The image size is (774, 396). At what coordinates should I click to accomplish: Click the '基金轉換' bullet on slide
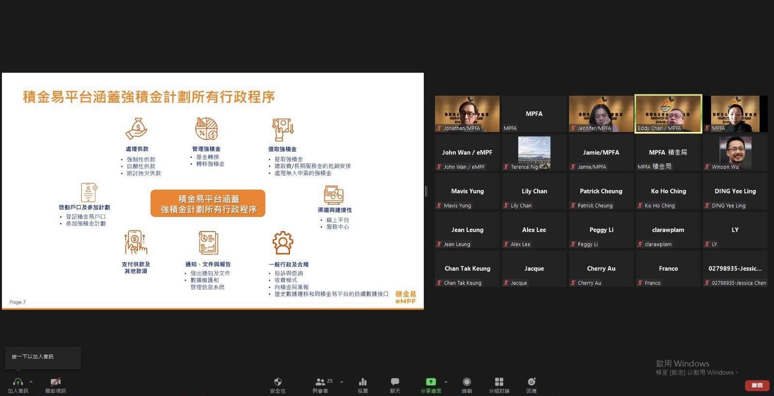[x=207, y=157]
